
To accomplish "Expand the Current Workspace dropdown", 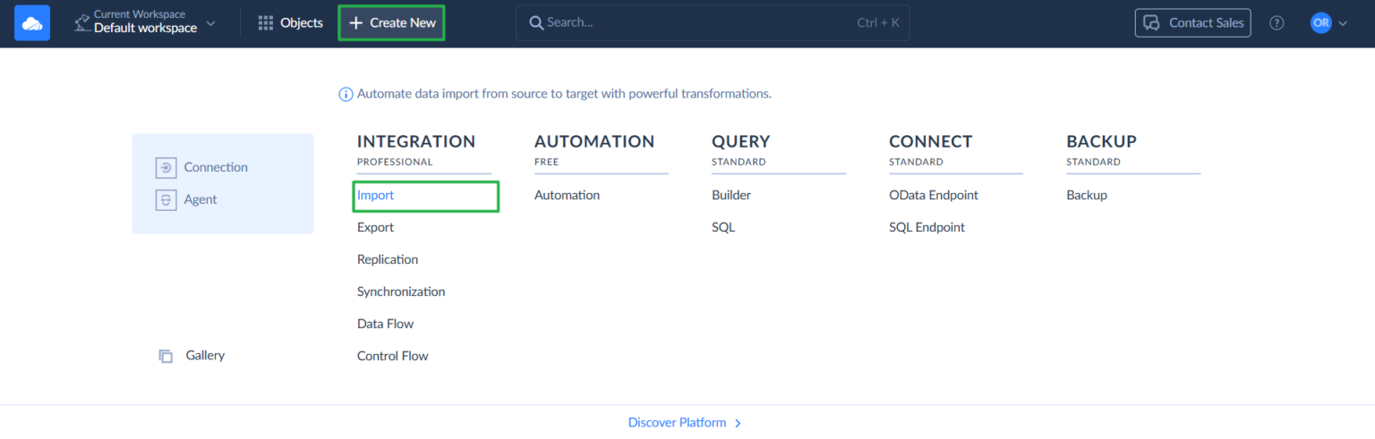I will pos(210,23).
